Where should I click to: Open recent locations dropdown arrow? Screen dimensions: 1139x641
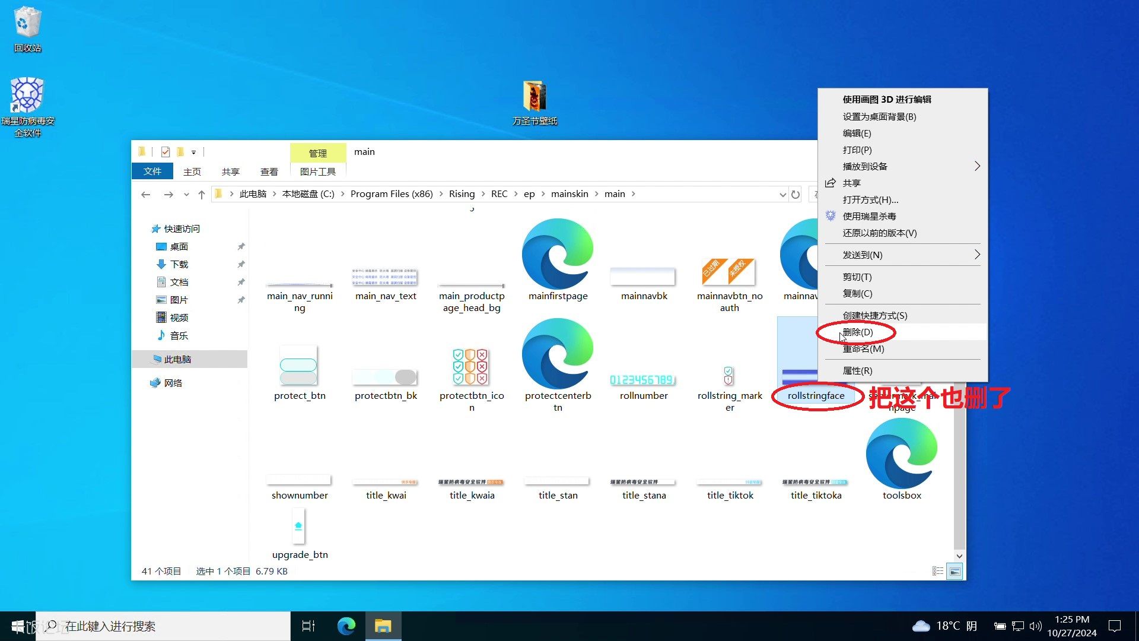tap(186, 194)
